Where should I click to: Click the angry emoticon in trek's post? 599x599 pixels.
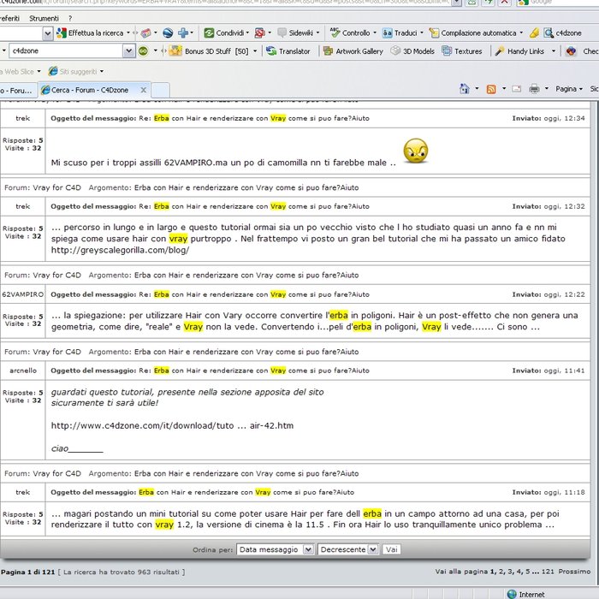tap(416, 151)
